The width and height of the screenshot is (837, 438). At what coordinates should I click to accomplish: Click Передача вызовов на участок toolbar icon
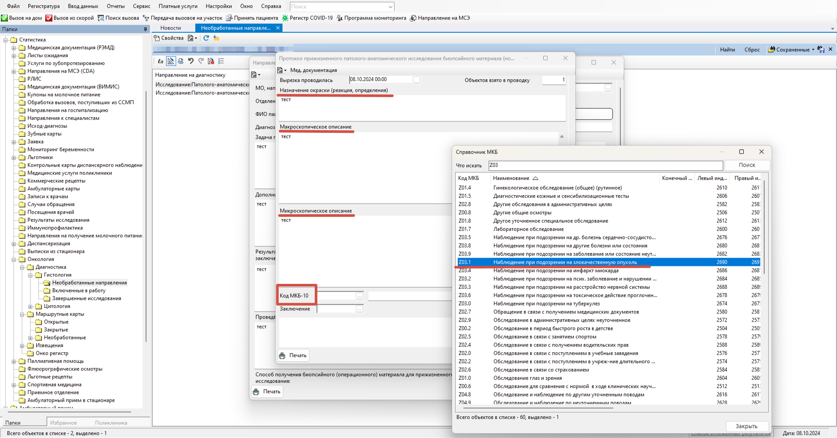[x=146, y=18]
